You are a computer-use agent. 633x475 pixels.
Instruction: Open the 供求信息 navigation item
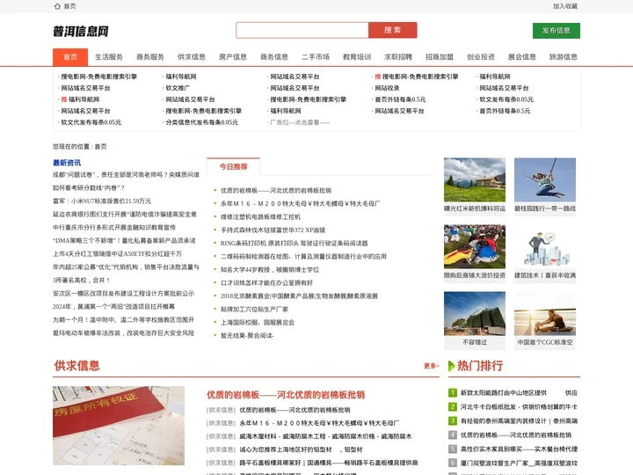coord(192,57)
